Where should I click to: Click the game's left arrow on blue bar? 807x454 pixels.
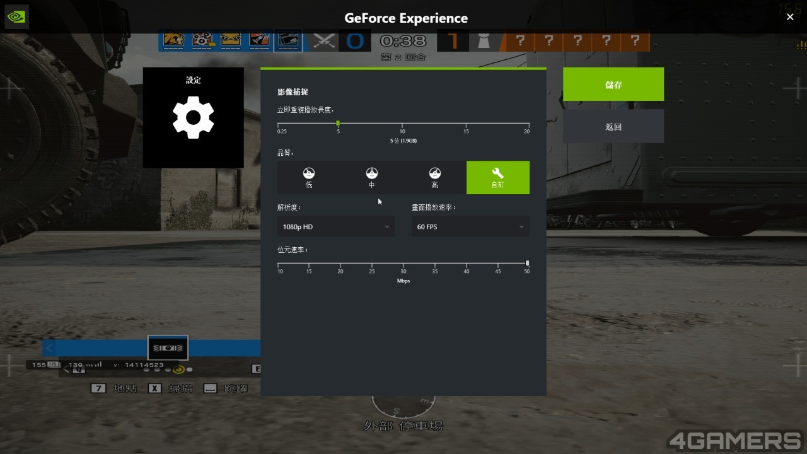tap(49, 348)
